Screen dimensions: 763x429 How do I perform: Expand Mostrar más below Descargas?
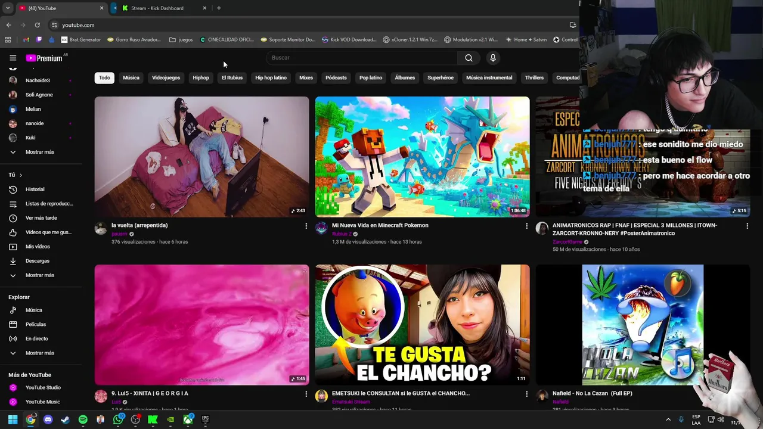click(41, 275)
